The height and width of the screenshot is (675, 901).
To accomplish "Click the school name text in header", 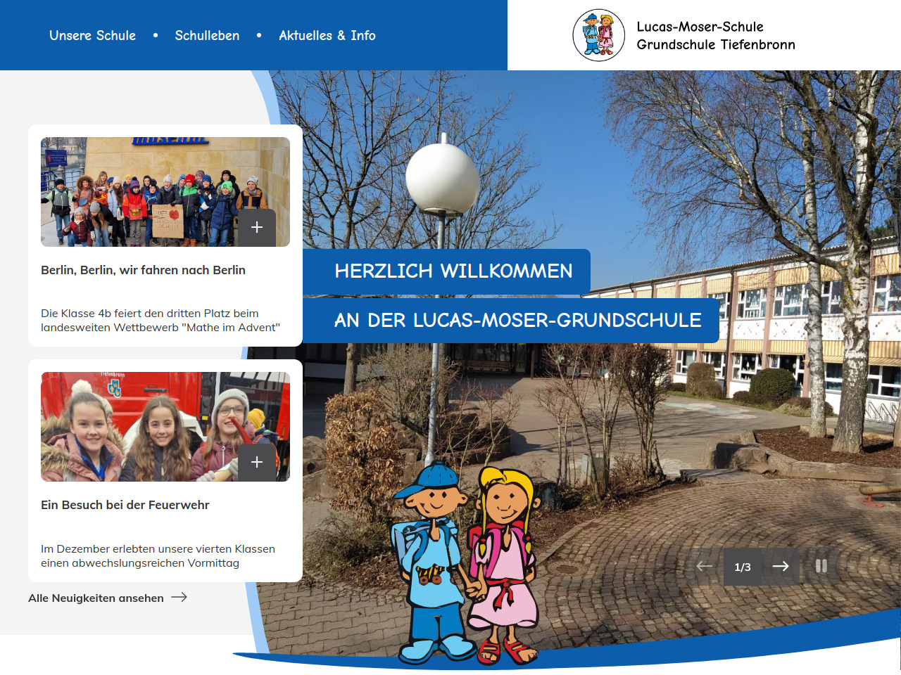I will 715,36.
